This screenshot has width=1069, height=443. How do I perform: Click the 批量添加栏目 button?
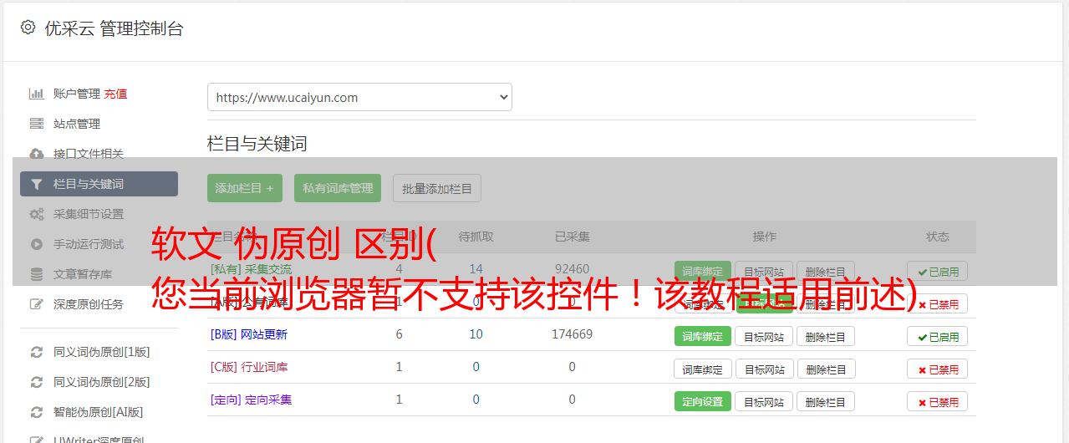pos(437,188)
